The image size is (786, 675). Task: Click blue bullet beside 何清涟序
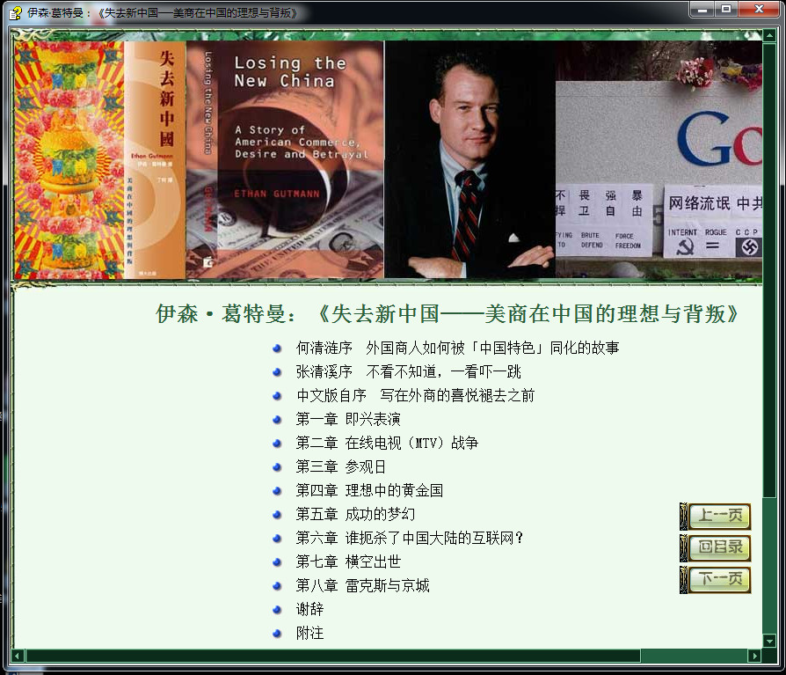point(277,349)
